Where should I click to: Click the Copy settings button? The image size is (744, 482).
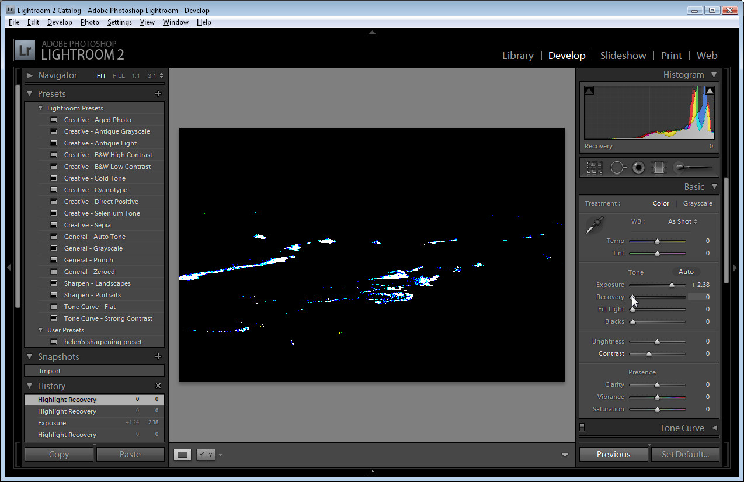(59, 455)
